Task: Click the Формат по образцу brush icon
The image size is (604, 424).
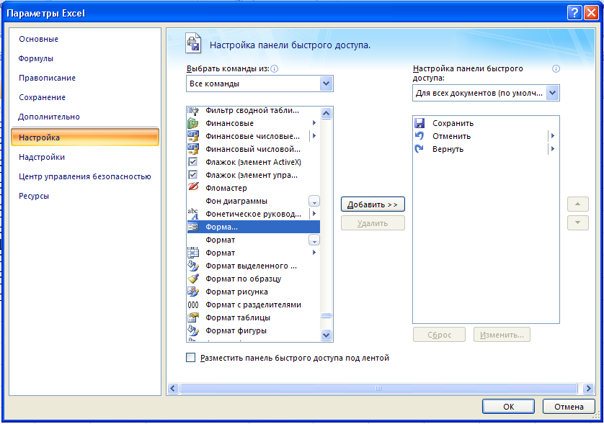Action: click(x=193, y=279)
